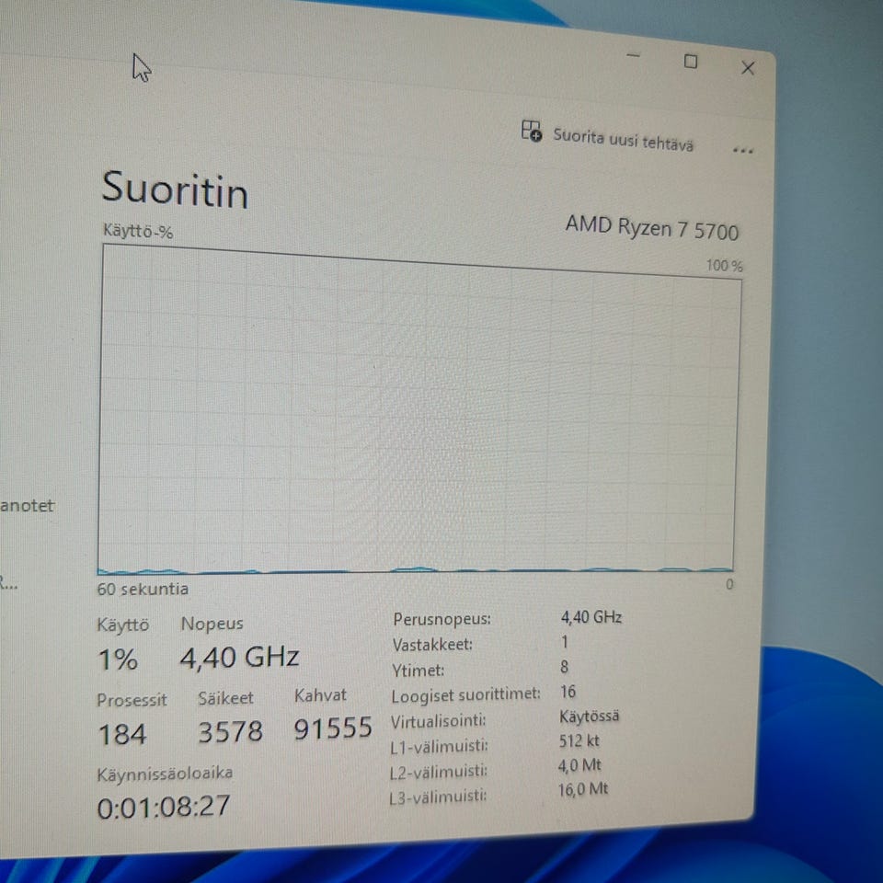Open the three-dot more options menu

(x=743, y=150)
